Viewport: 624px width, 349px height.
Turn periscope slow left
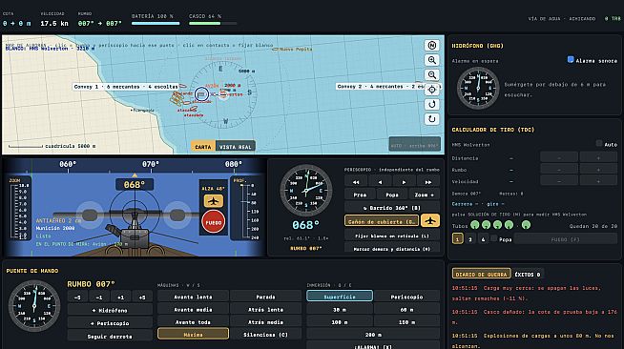[380, 182]
